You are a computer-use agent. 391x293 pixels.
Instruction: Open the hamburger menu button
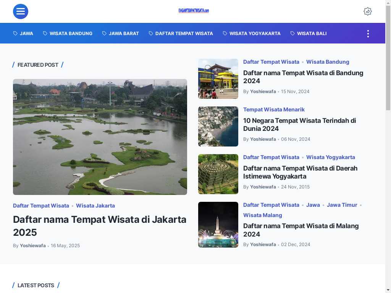[x=21, y=11]
